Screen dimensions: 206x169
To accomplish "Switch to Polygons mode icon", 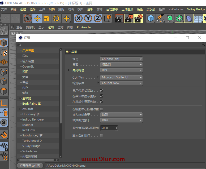I will pyautogui.click(x=4, y=91).
